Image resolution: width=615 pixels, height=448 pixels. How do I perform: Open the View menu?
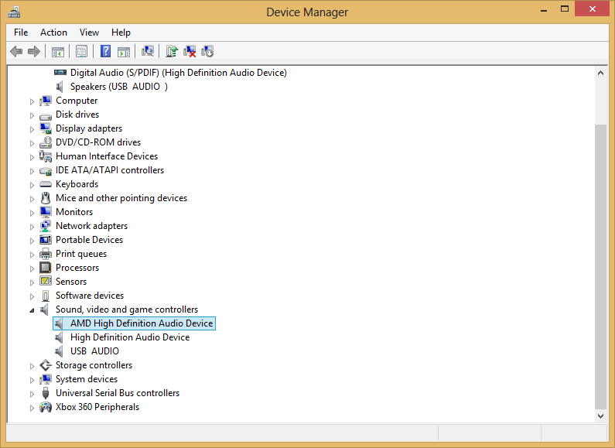click(89, 32)
